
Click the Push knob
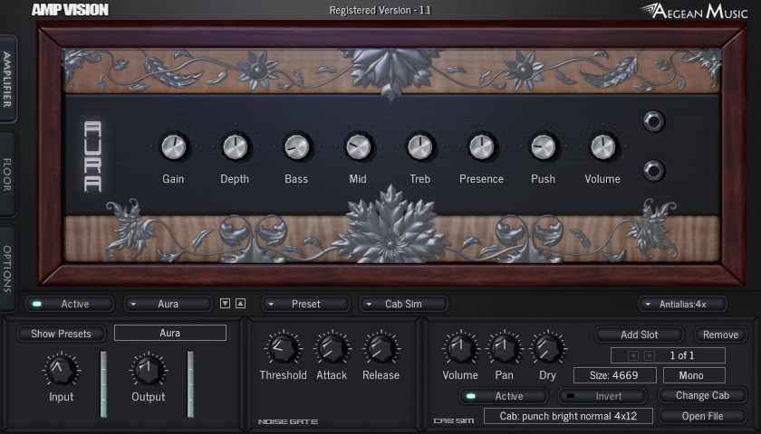[543, 146]
